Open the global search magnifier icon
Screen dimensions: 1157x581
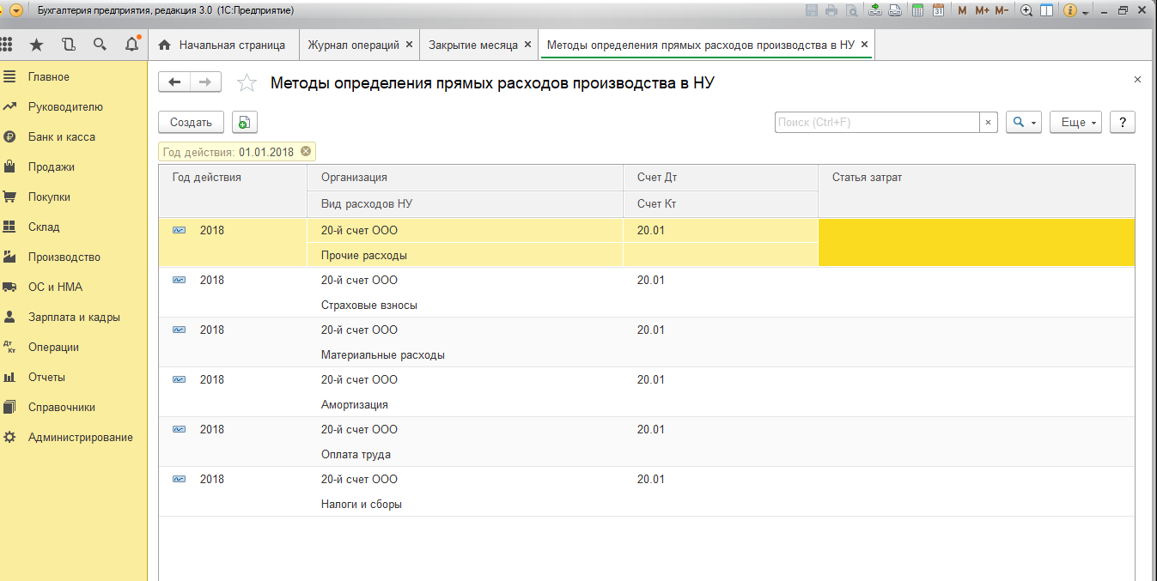[100, 45]
